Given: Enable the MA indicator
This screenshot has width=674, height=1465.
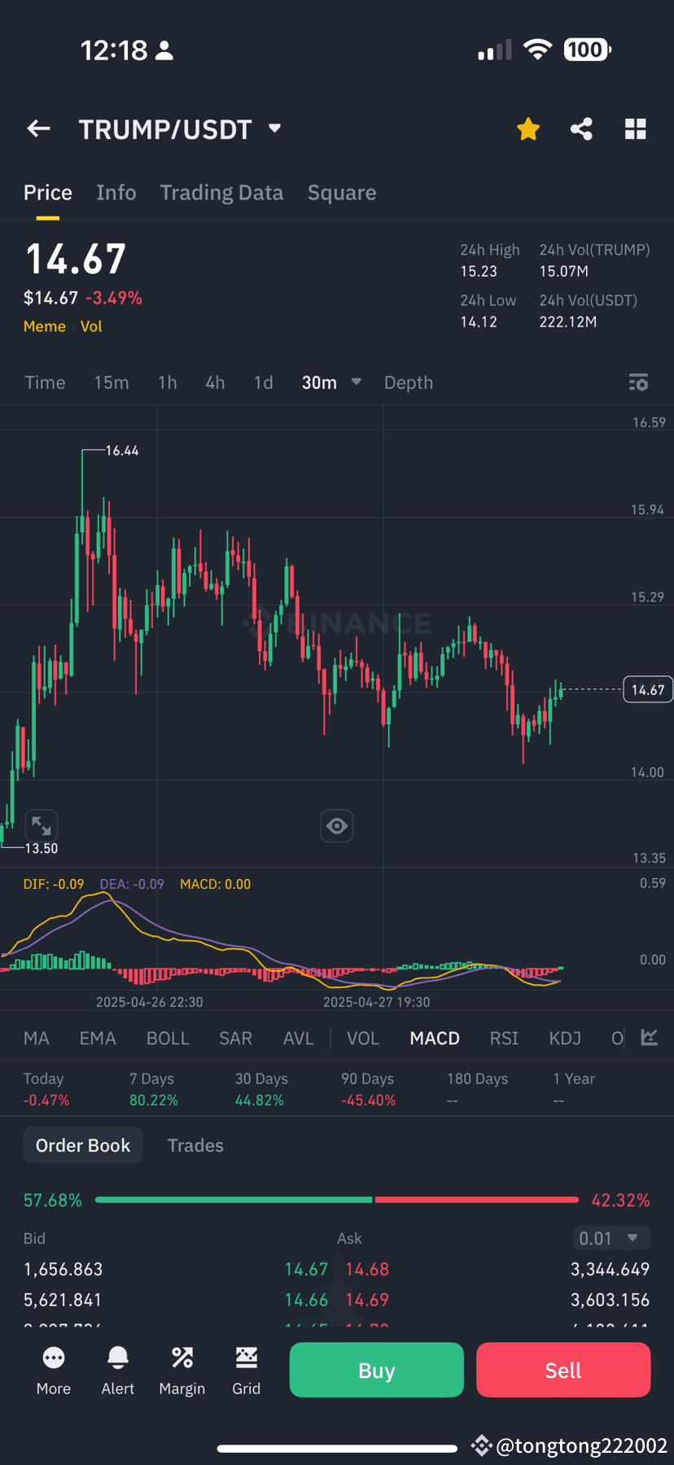Looking at the screenshot, I should click(37, 1039).
